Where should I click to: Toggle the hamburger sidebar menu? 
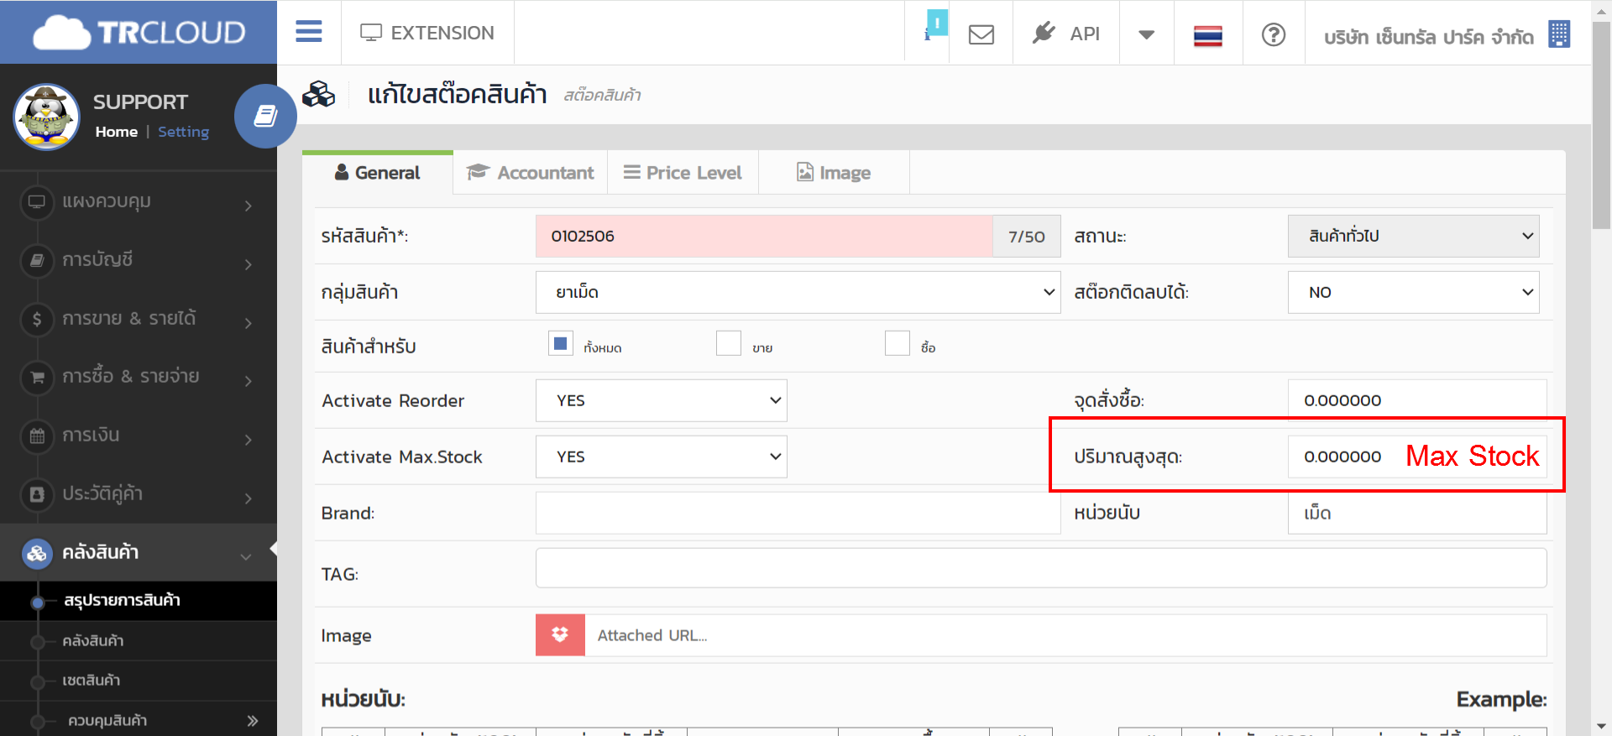(x=309, y=32)
